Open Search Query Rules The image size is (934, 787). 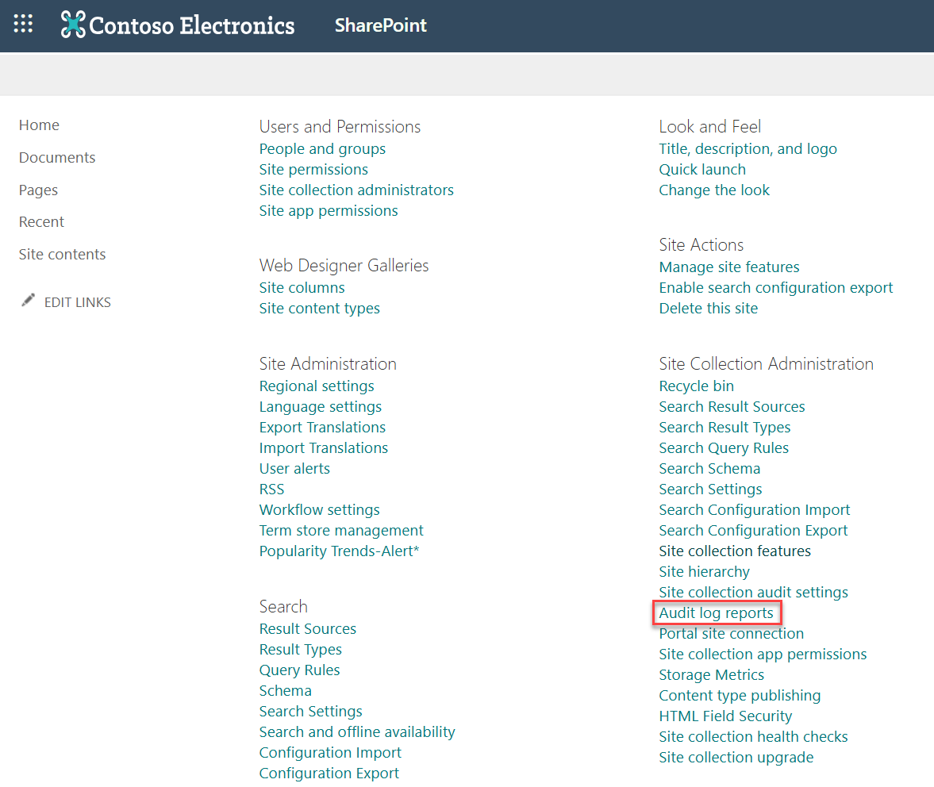point(724,447)
